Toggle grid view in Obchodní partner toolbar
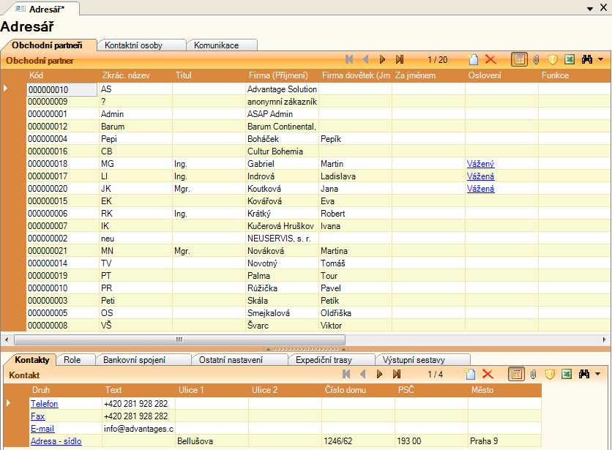This screenshot has width=612, height=450. pos(518,59)
